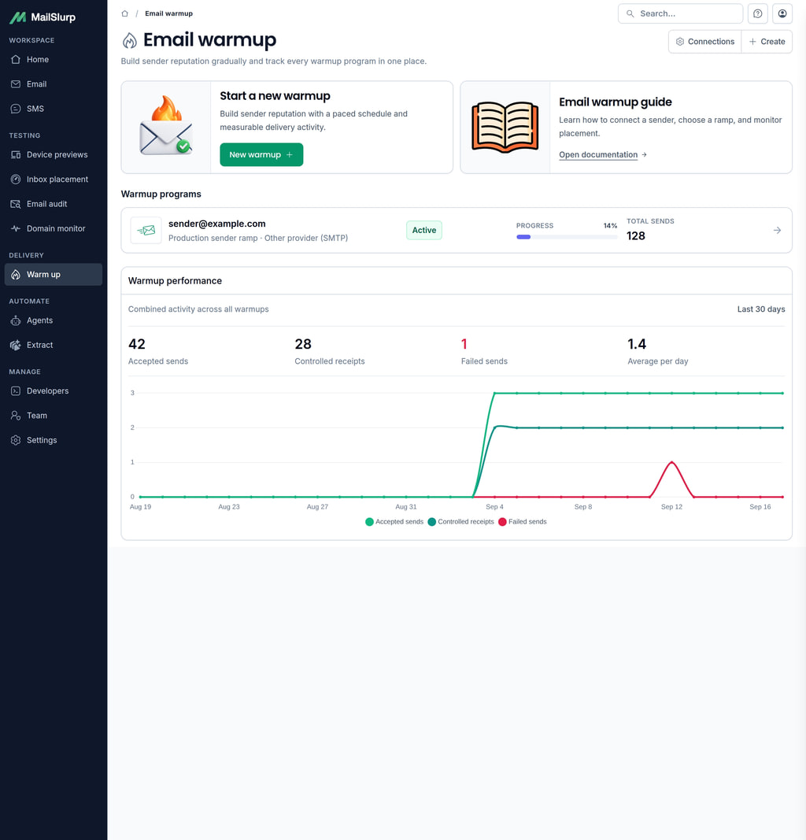
Task: Click the Extract icon in the sidebar
Action: 16,345
